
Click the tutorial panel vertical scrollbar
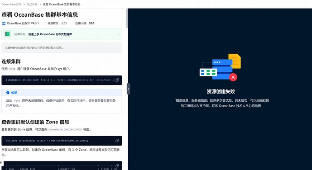127,18
